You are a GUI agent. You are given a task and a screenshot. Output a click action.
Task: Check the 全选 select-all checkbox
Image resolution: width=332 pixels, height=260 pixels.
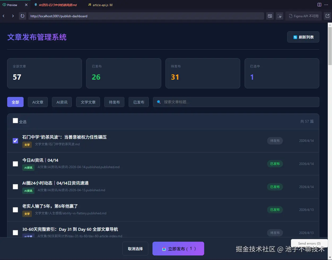pos(15,120)
